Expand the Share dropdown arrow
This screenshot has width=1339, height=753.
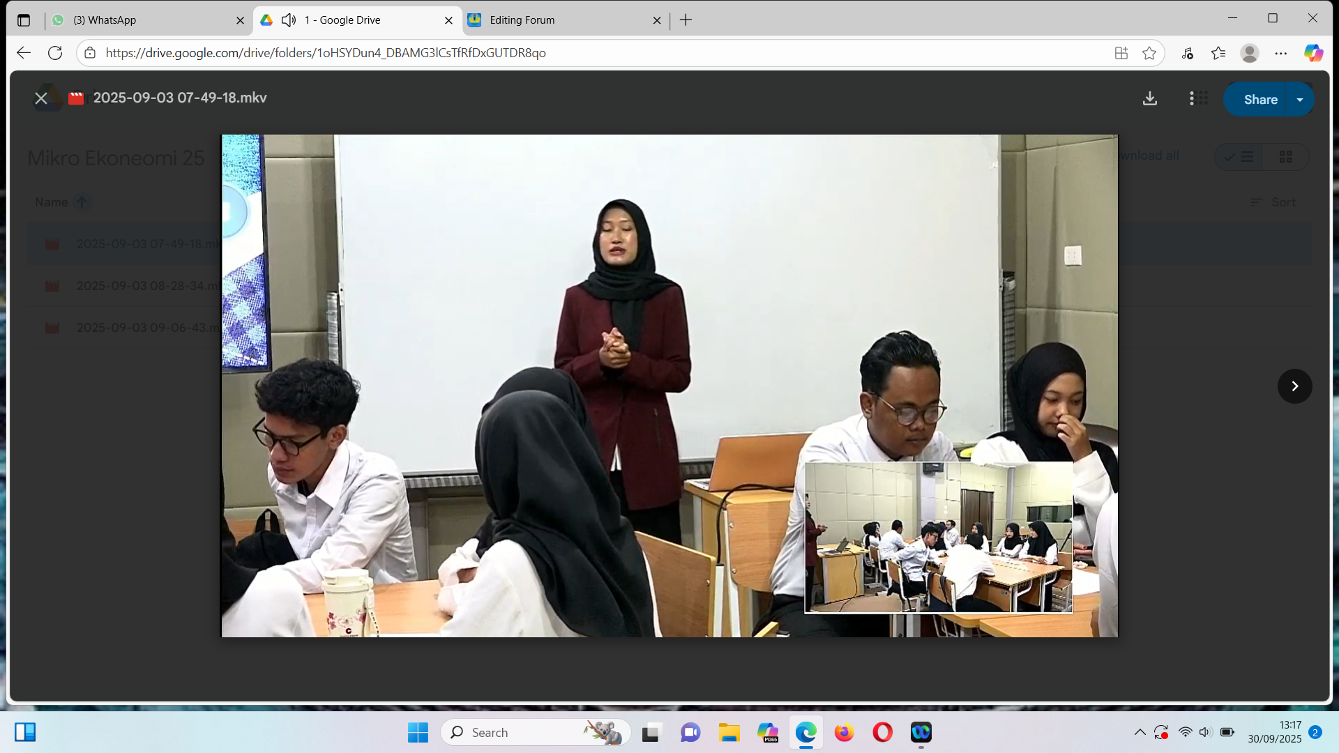pyautogui.click(x=1300, y=100)
